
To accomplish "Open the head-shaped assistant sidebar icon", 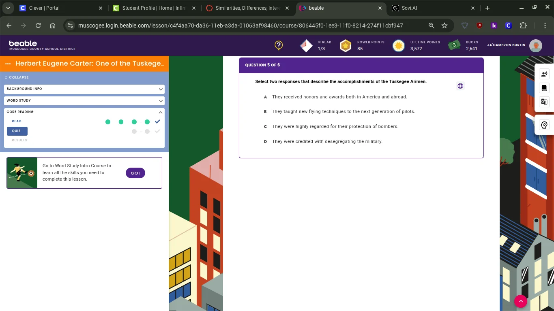I will [544, 125].
